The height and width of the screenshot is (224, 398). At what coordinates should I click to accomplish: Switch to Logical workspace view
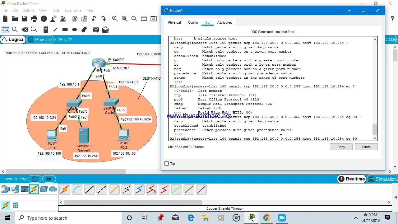(13, 40)
